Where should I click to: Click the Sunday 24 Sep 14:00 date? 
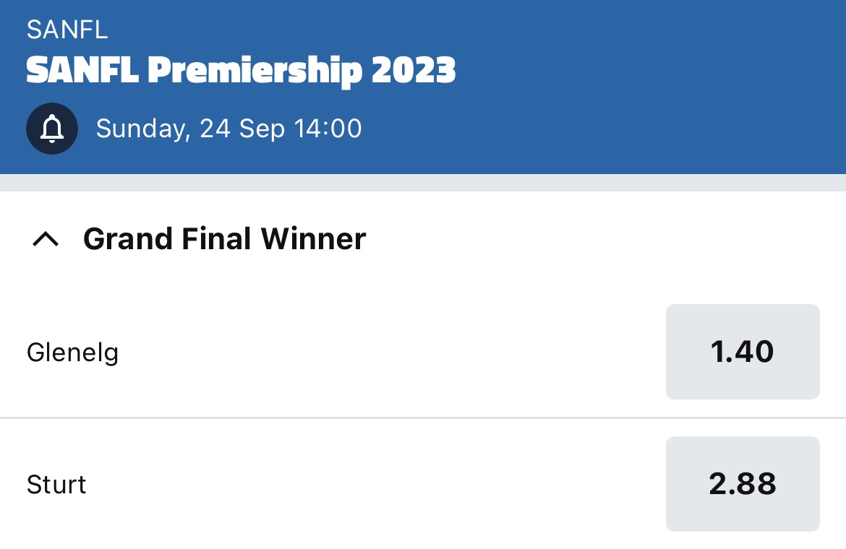[x=228, y=129]
